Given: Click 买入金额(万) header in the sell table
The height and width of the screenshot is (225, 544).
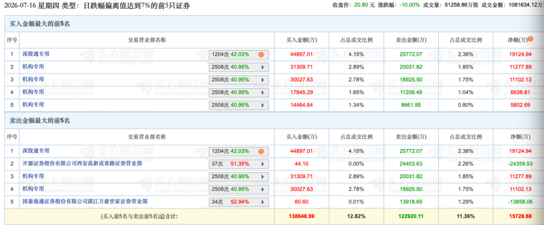Looking at the screenshot, I should 302,136.
